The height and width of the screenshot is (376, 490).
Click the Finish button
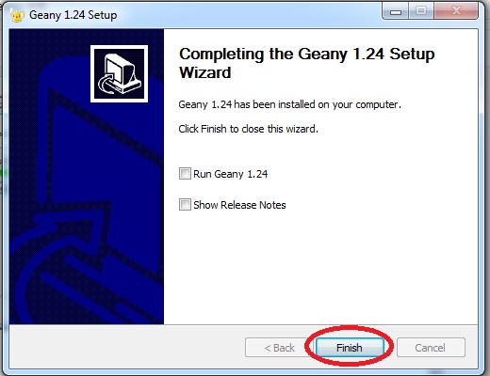pos(350,347)
